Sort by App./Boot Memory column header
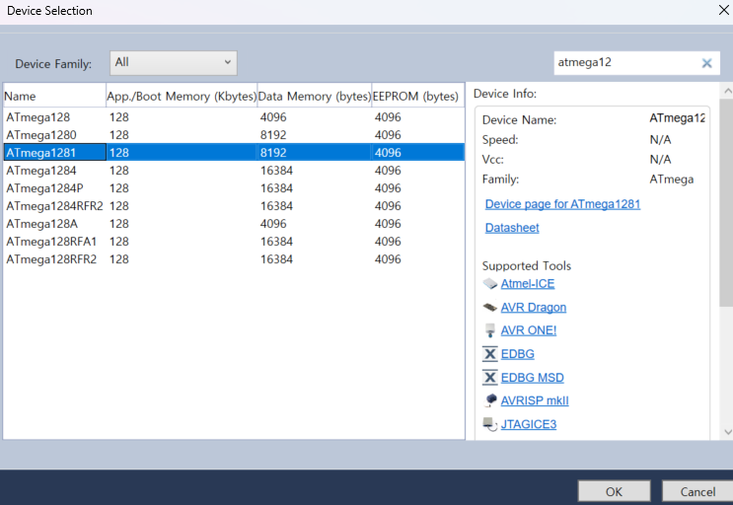 coord(182,96)
